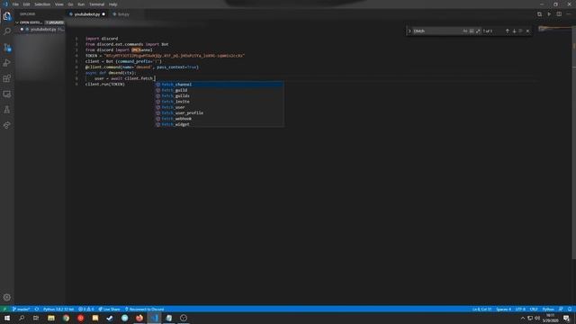Open the Edit menu
The image size is (576, 324).
point(26,4)
